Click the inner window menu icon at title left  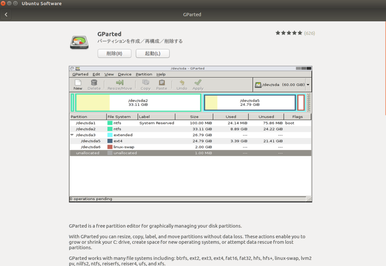[72, 68]
